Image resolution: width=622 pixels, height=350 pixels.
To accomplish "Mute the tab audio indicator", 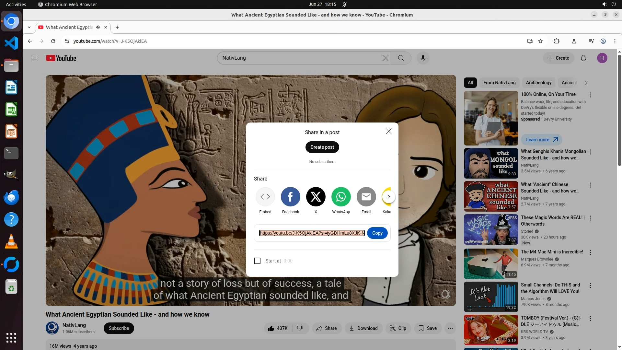I will 98,27.
